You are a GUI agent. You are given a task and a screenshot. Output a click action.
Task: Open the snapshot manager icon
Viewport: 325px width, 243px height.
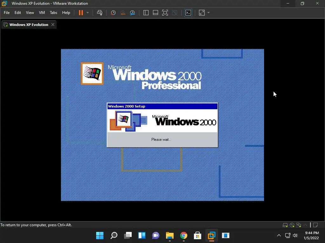[x=132, y=13]
